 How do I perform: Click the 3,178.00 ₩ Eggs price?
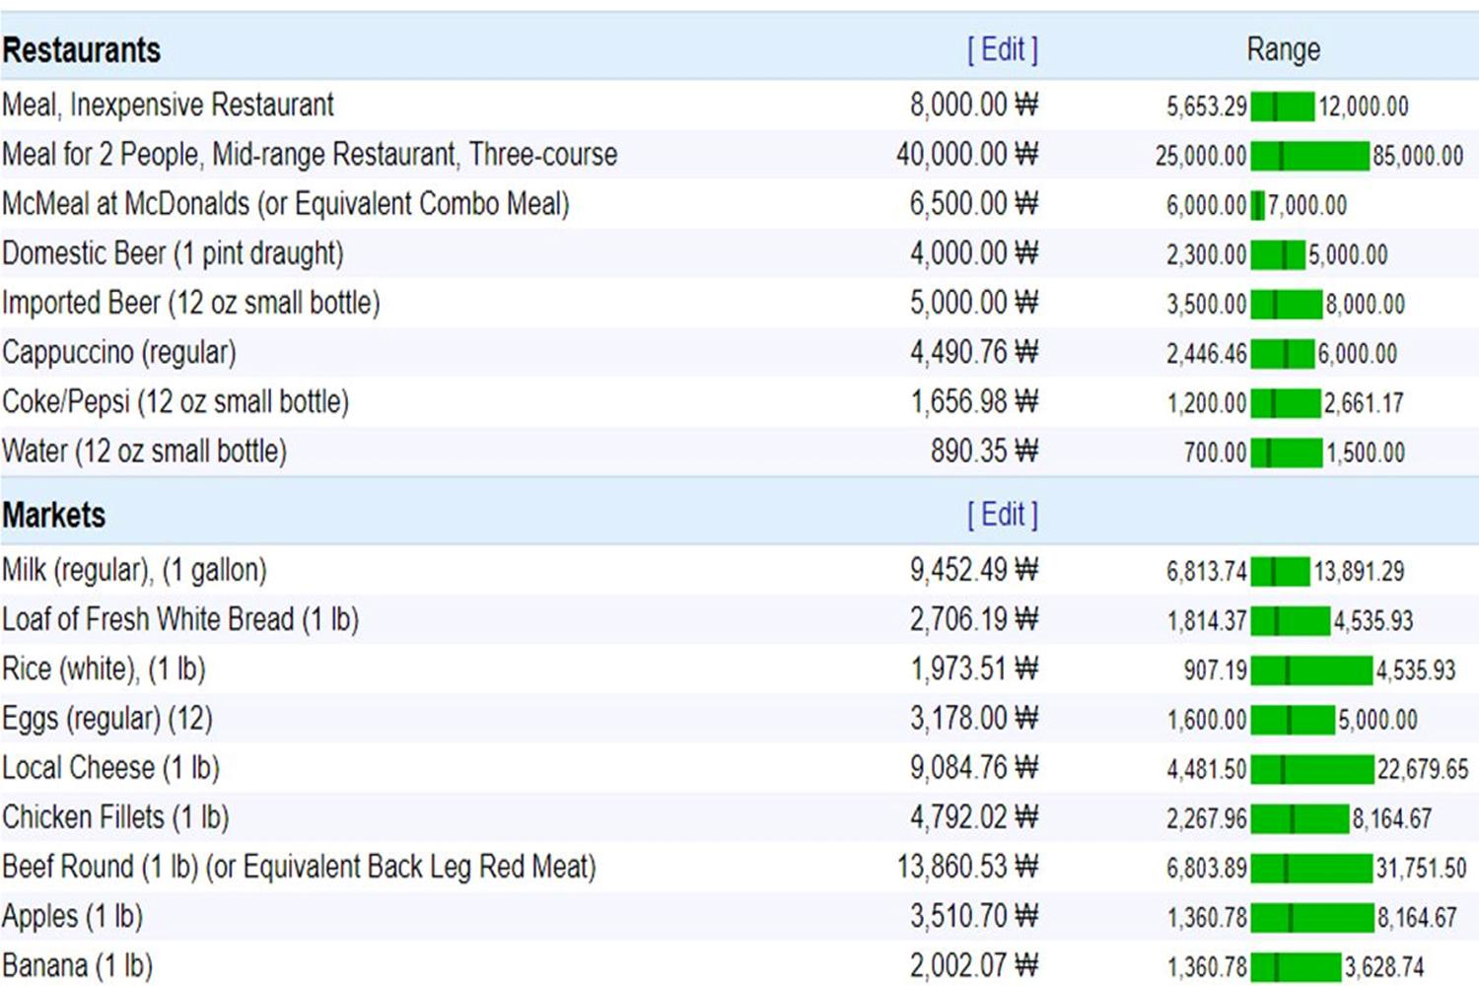[x=974, y=718]
